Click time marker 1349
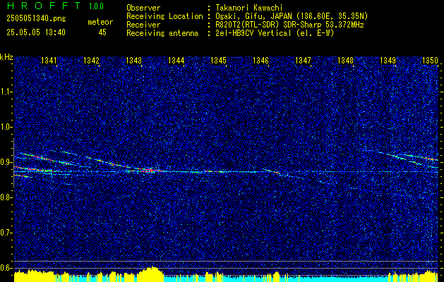The image size is (444, 282). [x=388, y=61]
